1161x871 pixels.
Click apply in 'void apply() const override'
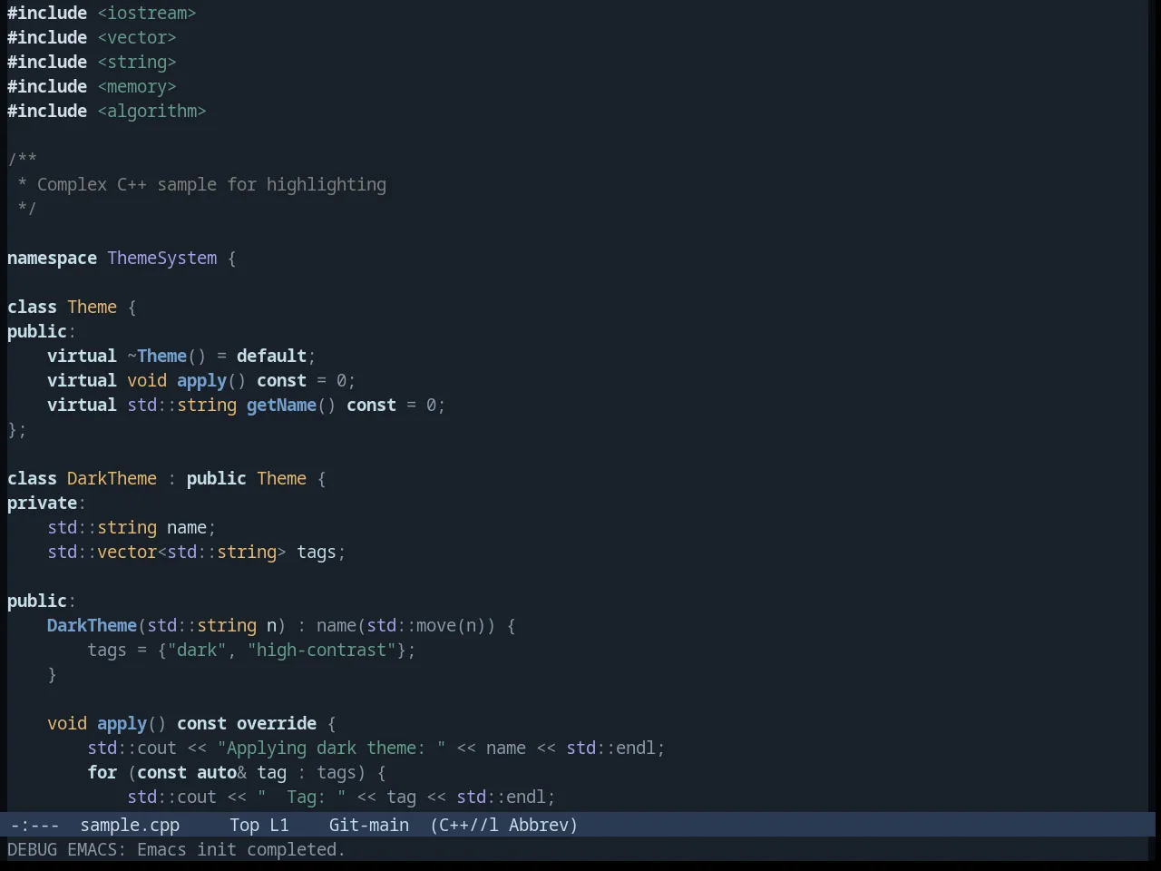tap(122, 723)
